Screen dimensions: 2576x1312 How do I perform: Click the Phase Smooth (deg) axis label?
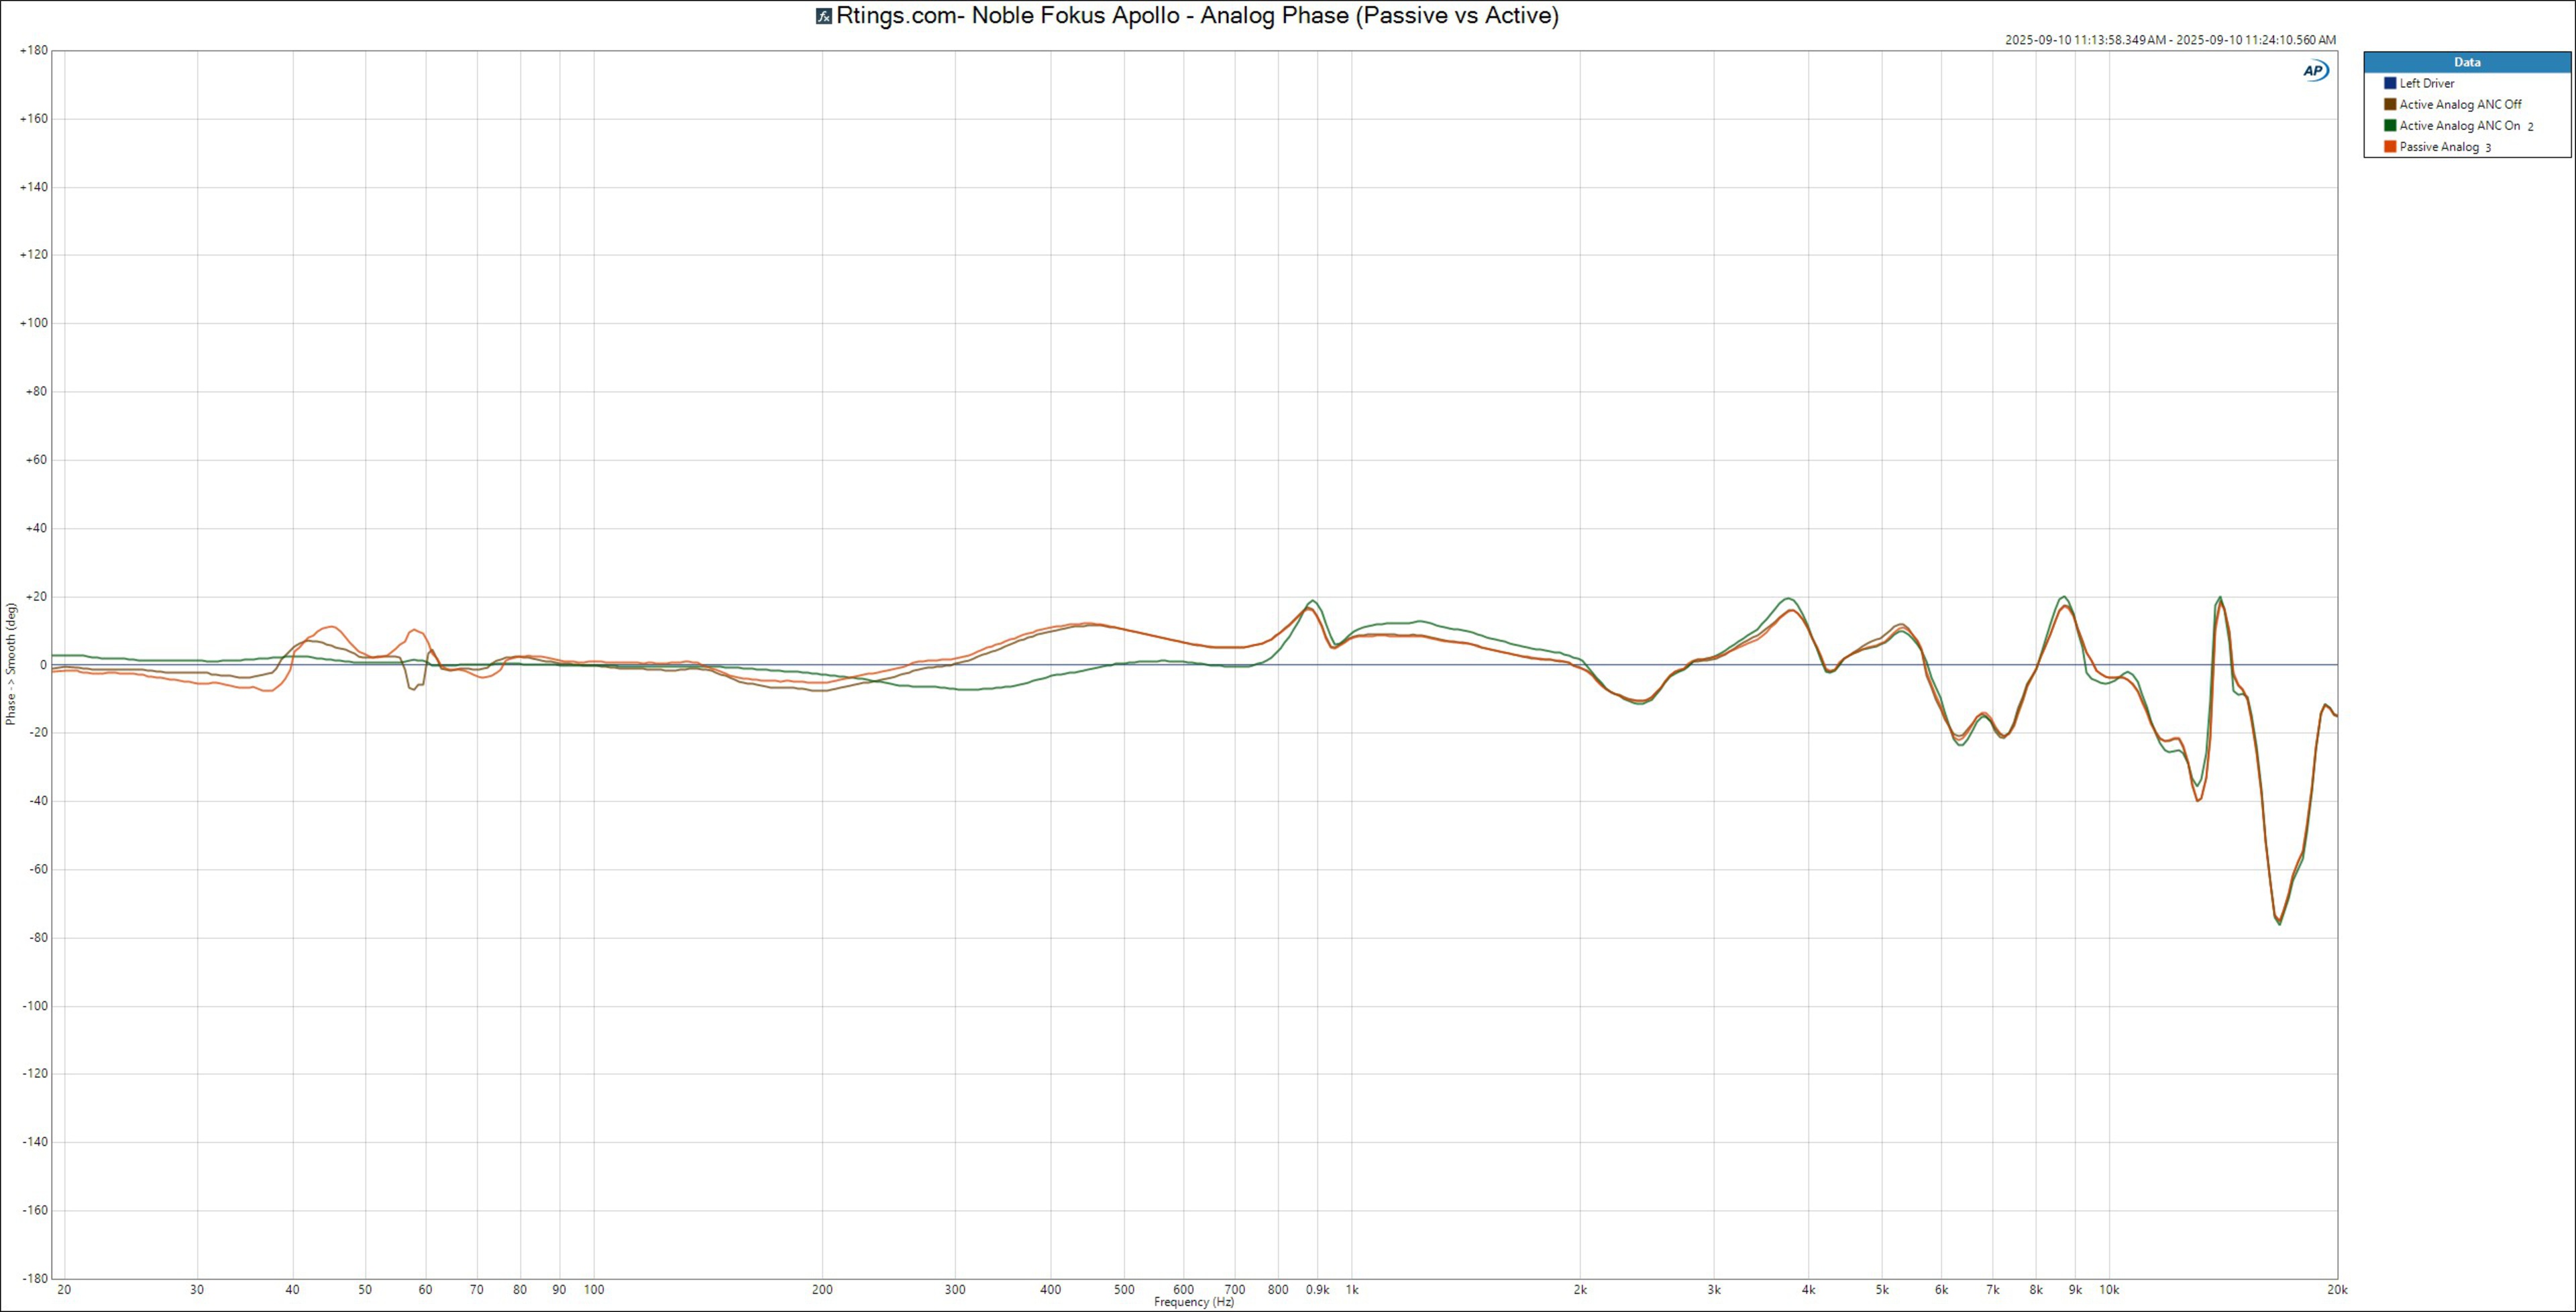click(11, 664)
